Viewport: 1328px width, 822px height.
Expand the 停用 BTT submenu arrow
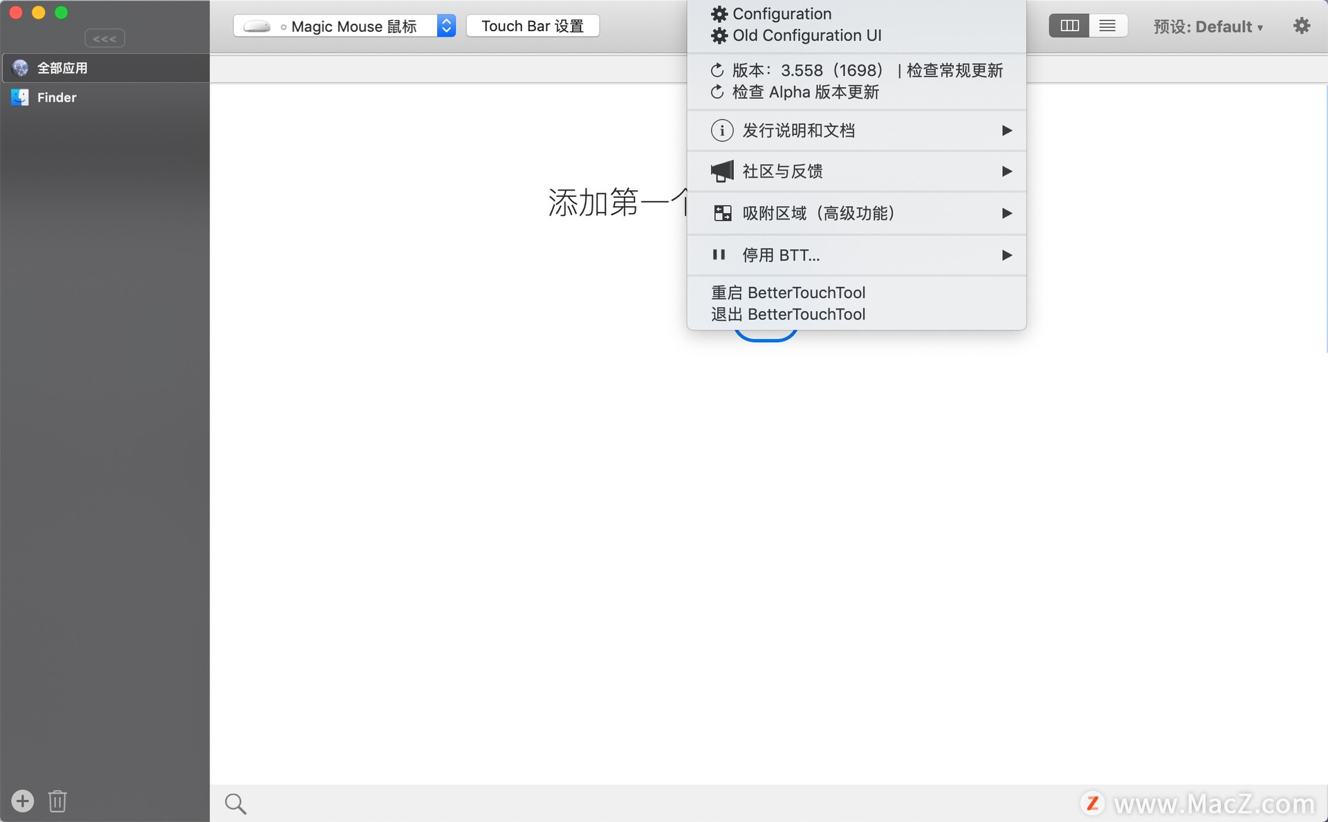coord(1004,255)
